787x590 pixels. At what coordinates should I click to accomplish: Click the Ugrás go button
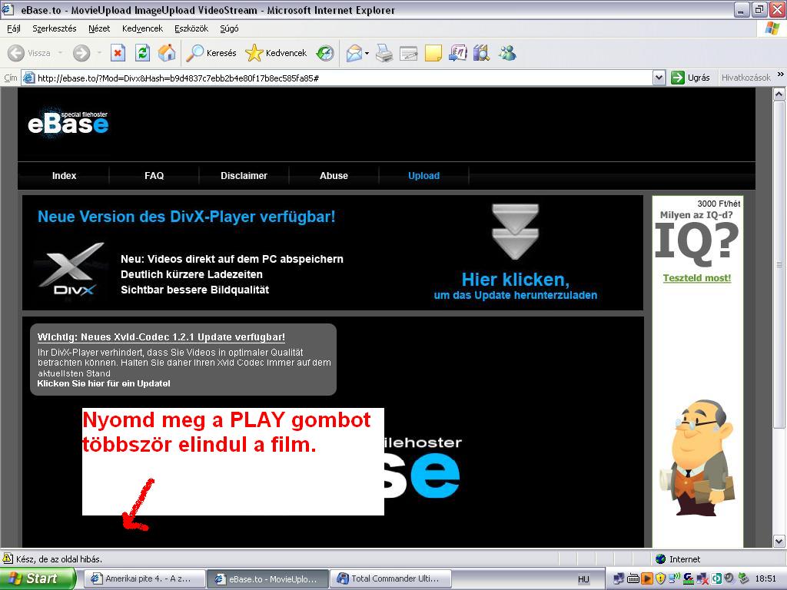point(691,78)
